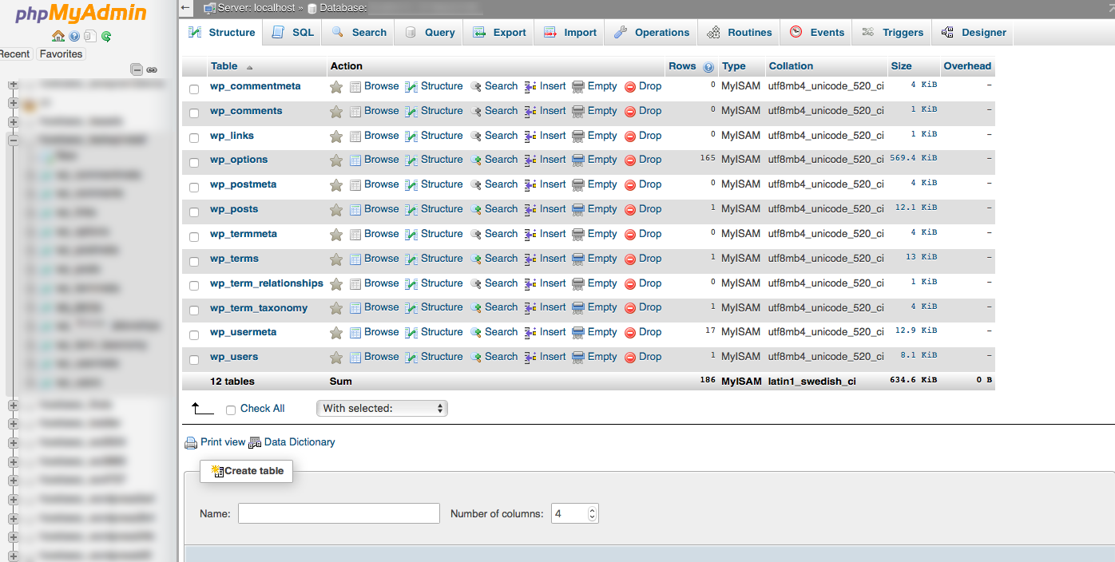The height and width of the screenshot is (562, 1115).
Task: Check the wp_posts table checkbox
Action: [194, 212]
